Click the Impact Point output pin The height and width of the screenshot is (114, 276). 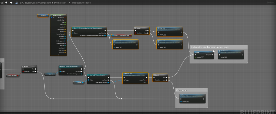(x=65, y=29)
